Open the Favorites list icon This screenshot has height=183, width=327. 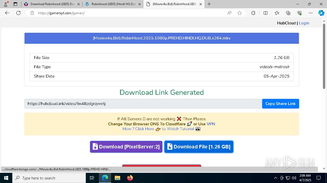(277, 13)
